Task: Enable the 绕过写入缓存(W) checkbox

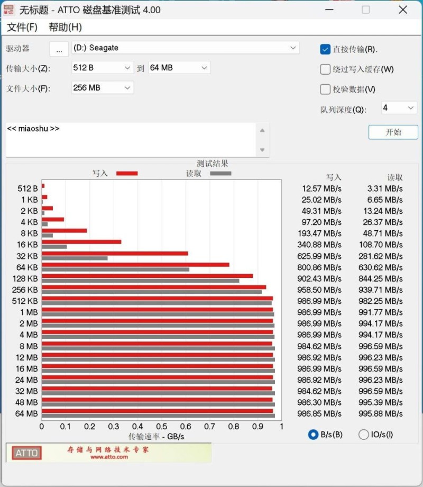Action: point(325,69)
